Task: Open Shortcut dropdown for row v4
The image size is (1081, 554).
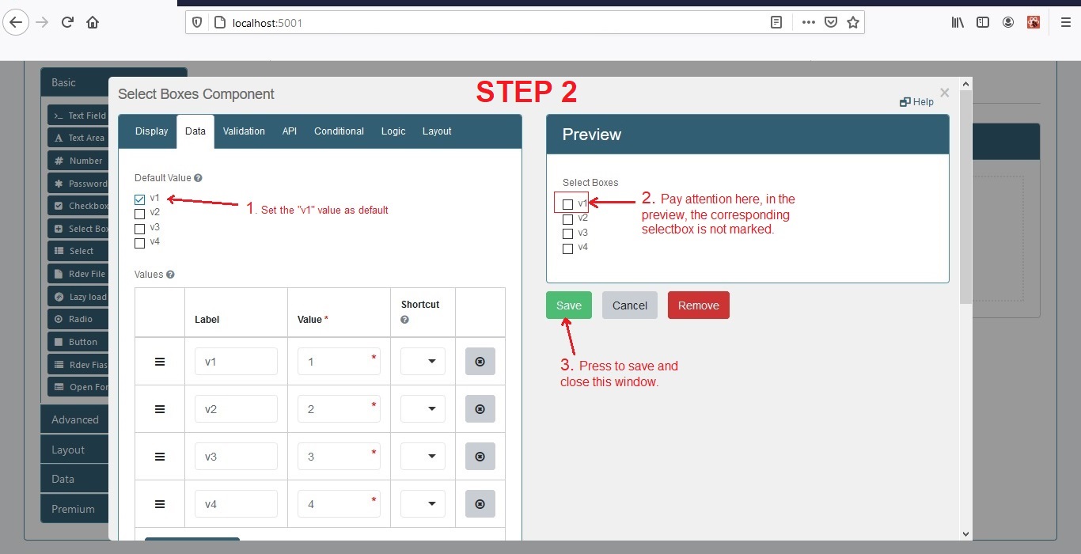Action: point(423,504)
